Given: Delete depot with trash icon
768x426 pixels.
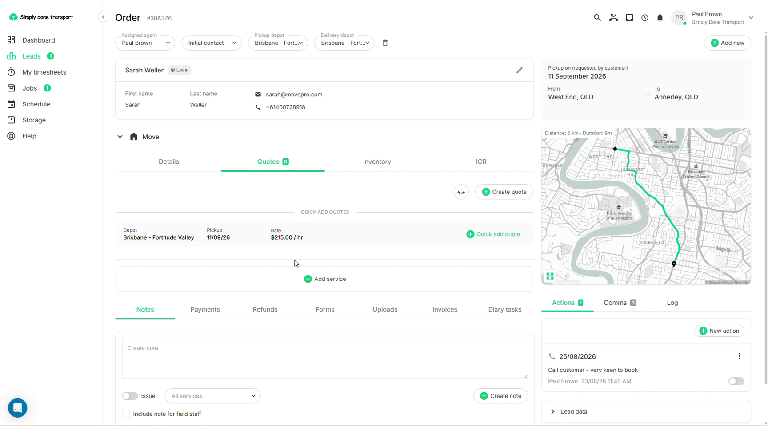Looking at the screenshot, I should coord(385,43).
